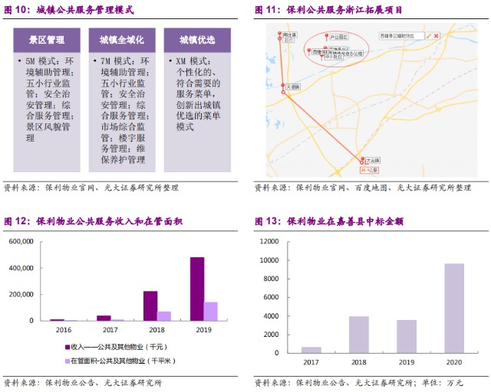
Task: Click the red pin at 大云镇
Action: click(363, 159)
